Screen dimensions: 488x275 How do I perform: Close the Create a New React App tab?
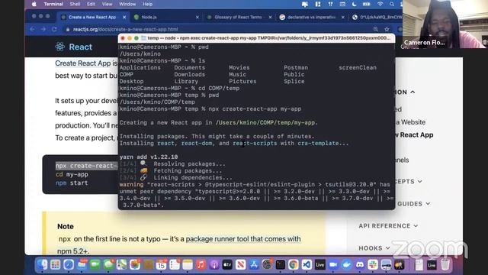coord(124,17)
